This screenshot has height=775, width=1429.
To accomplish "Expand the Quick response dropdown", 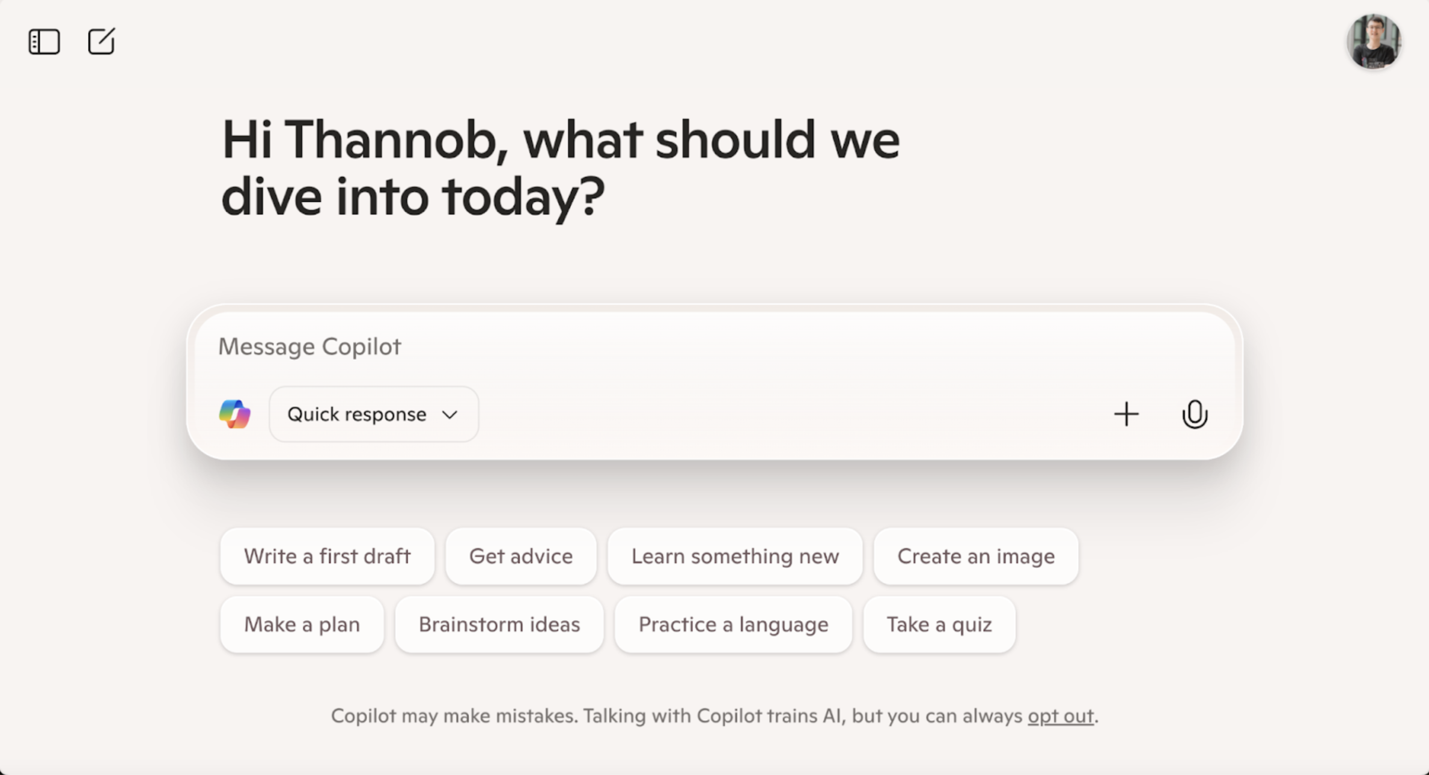I will coord(374,414).
